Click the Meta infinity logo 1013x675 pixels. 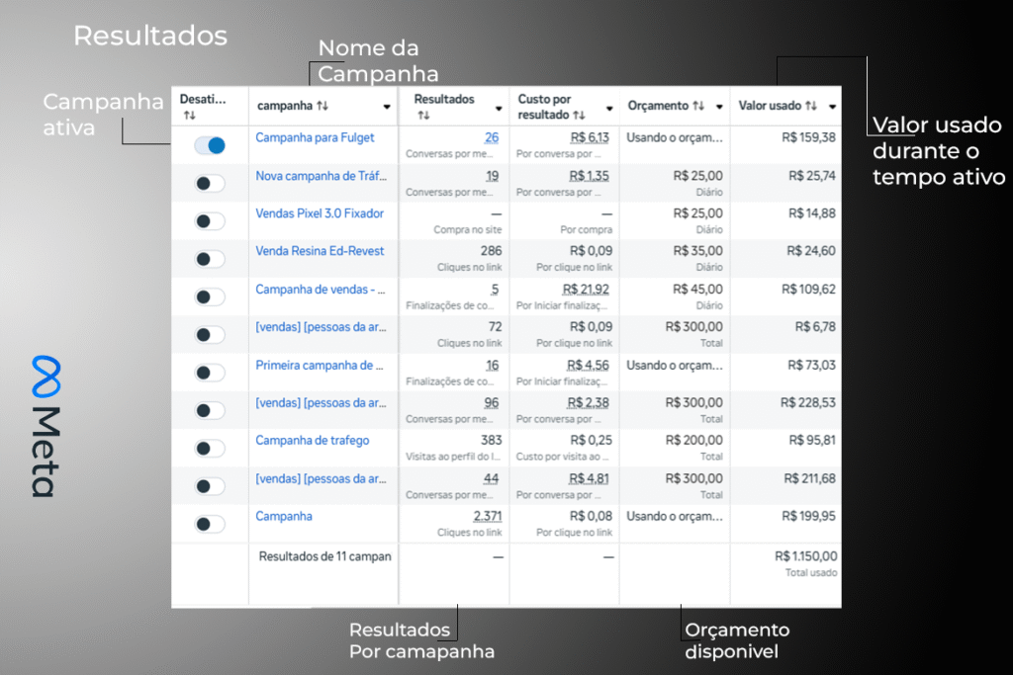[x=46, y=376]
